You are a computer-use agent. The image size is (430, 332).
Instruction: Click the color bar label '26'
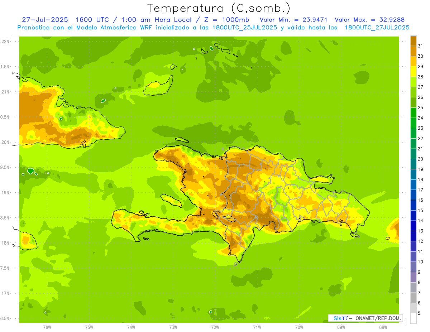(x=420, y=97)
